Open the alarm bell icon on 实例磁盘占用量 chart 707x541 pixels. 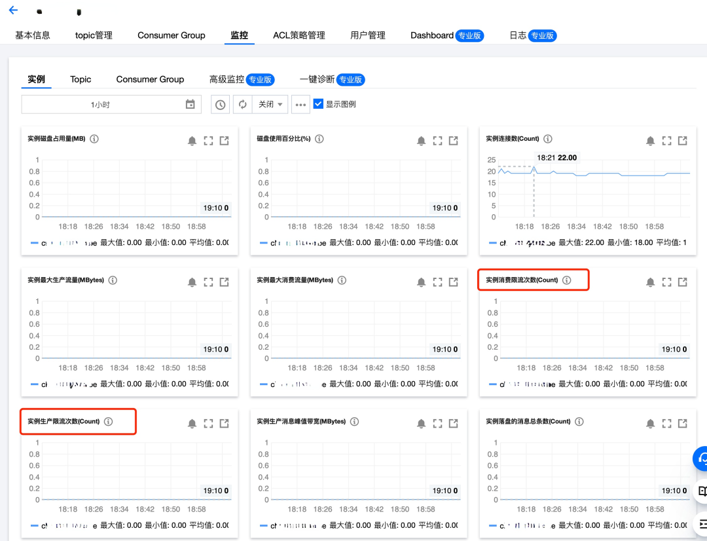pos(192,140)
